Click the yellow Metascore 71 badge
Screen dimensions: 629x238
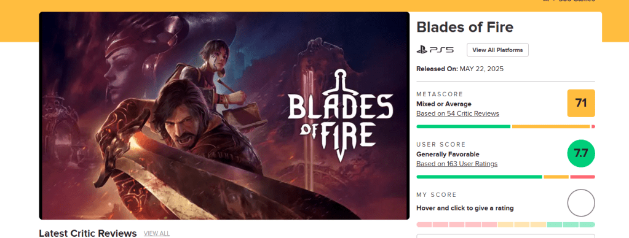coord(581,103)
